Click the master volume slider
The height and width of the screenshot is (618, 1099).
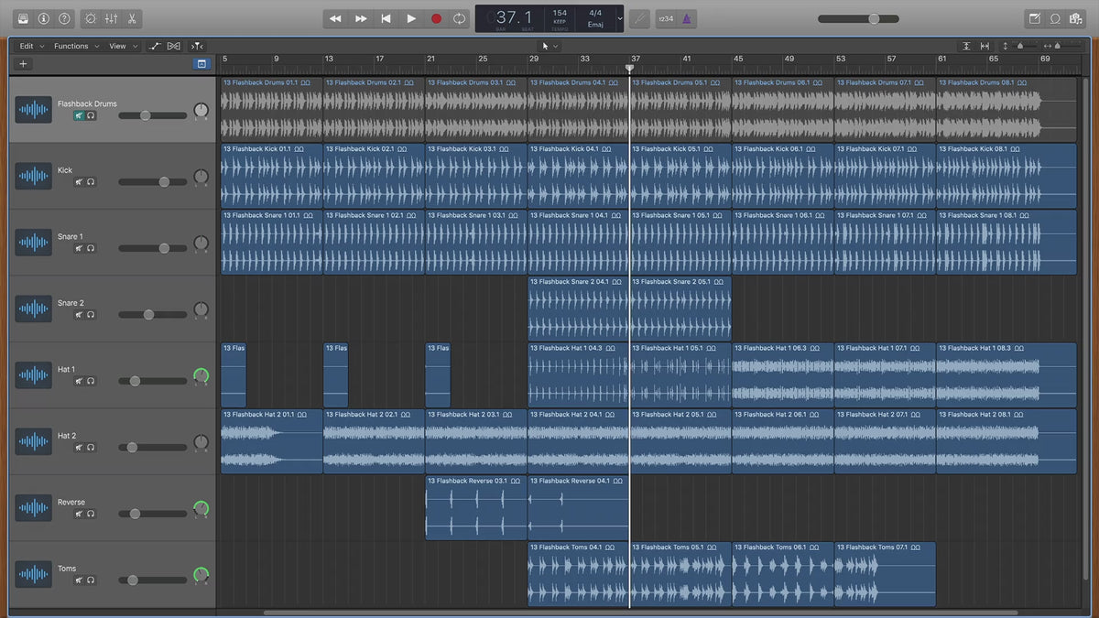point(860,18)
